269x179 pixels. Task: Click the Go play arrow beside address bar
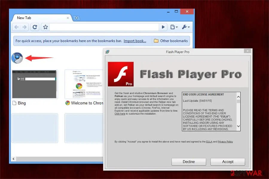click(x=163, y=27)
